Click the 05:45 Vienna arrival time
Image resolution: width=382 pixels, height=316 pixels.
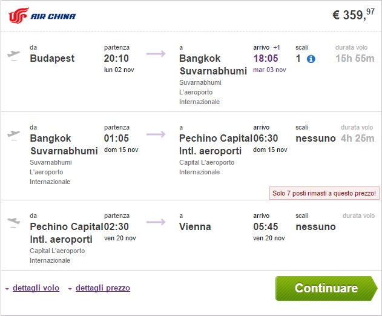(265, 227)
